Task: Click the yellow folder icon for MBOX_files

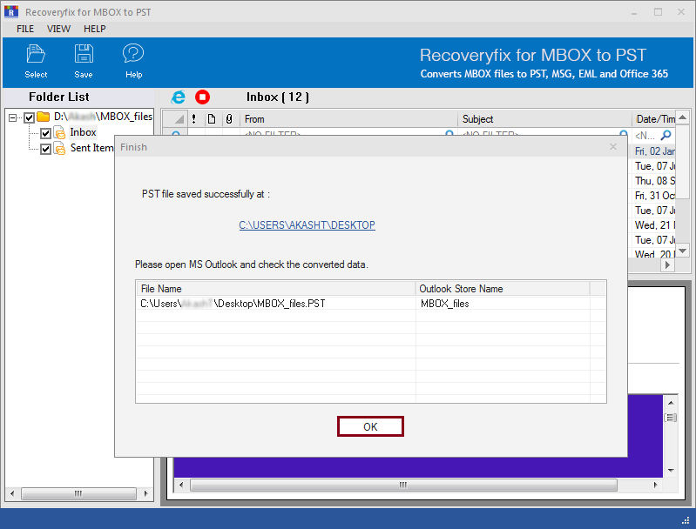Action: [x=43, y=117]
